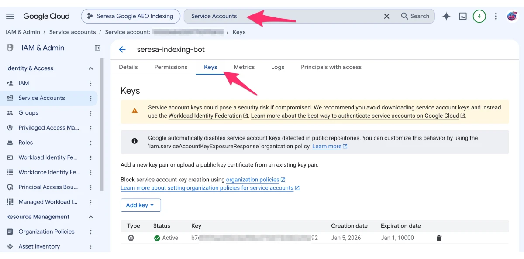
Task: Open Groups in the sidebar
Action: pos(28,113)
